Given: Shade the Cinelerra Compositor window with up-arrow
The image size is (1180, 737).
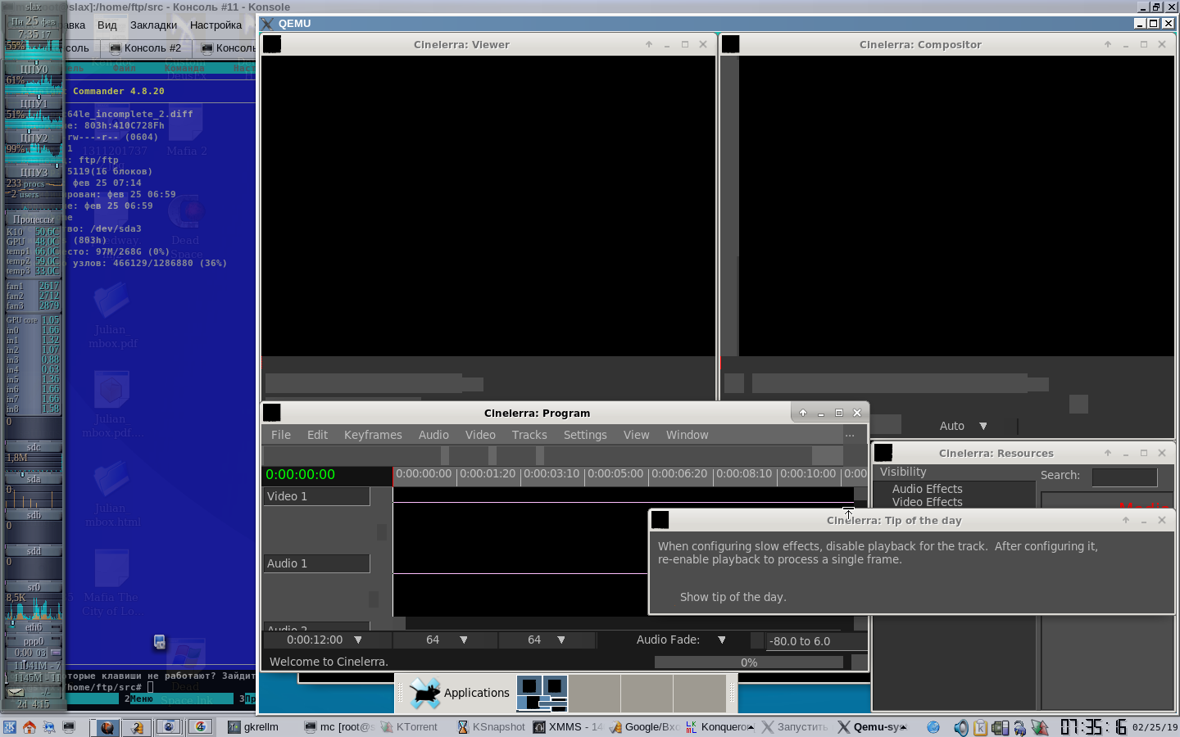Looking at the screenshot, I should (1108, 45).
